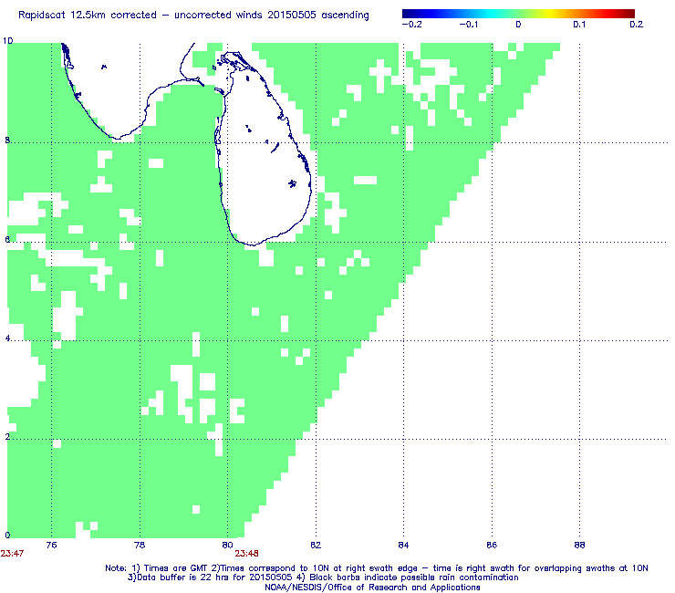675x593 pixels.
Task: Click the latitude label '8'
Action: 7,140
